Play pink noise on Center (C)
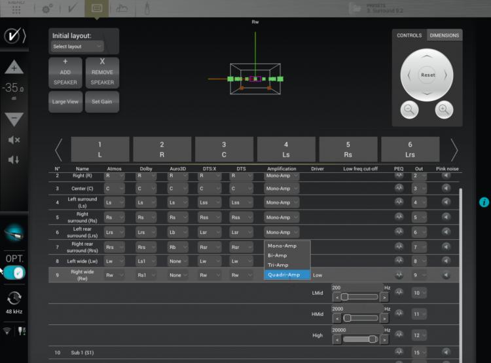The height and width of the screenshot is (363, 491). pos(446,188)
